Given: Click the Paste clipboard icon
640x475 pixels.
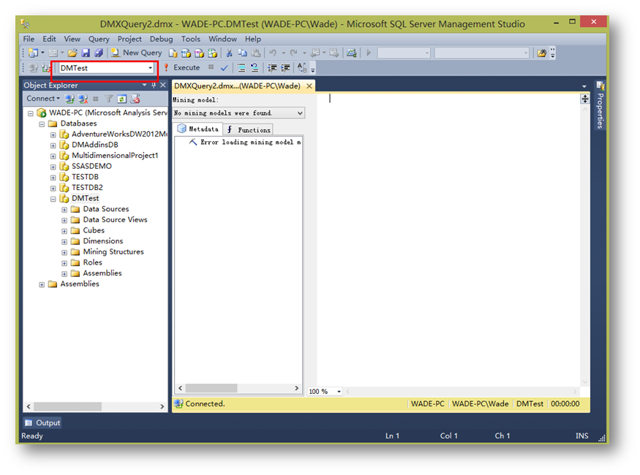Looking at the screenshot, I should (x=256, y=53).
